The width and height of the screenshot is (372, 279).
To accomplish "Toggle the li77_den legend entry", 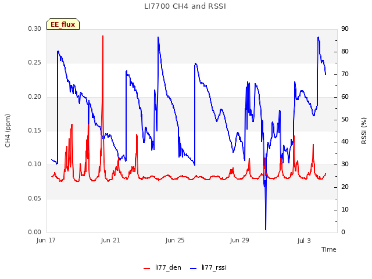I will pos(162,267).
